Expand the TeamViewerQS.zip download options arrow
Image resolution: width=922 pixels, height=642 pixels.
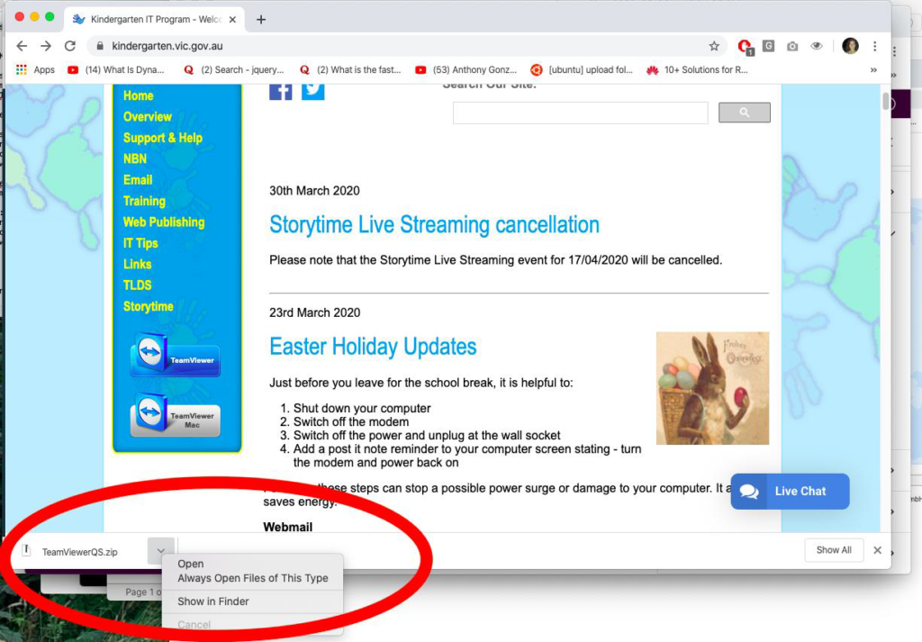tap(160, 551)
